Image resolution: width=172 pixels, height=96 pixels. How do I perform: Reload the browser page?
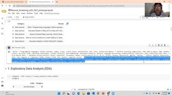[10, 6]
